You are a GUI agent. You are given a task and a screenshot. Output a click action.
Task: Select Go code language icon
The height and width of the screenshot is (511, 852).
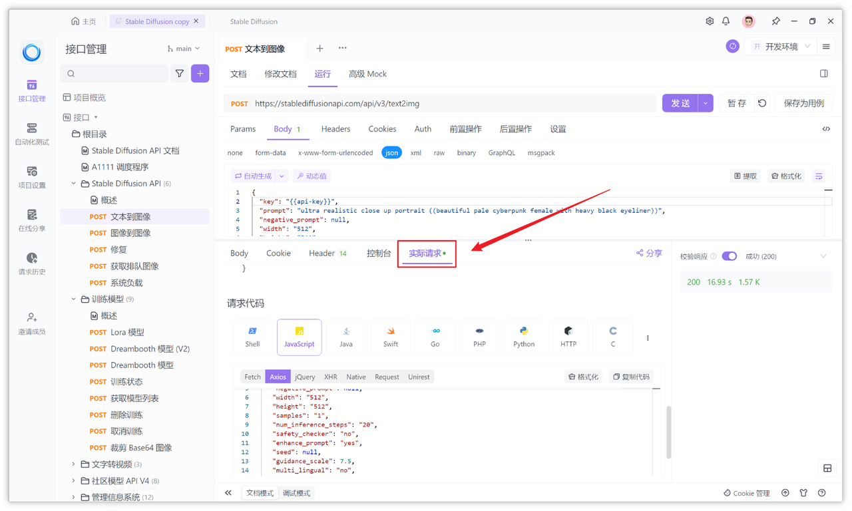point(435,337)
